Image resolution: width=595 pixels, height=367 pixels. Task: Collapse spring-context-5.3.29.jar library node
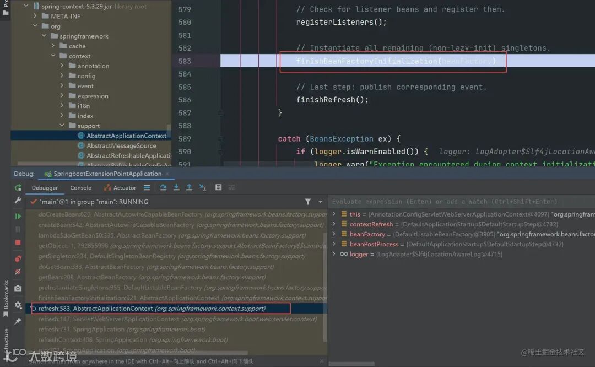click(x=26, y=6)
